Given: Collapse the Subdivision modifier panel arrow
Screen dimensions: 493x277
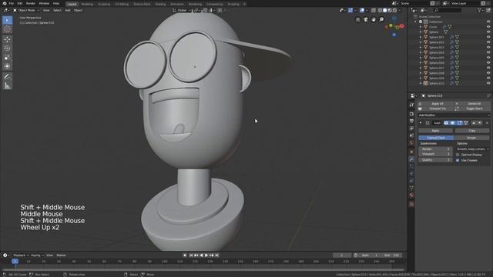Looking at the screenshot, I should point(421,123).
